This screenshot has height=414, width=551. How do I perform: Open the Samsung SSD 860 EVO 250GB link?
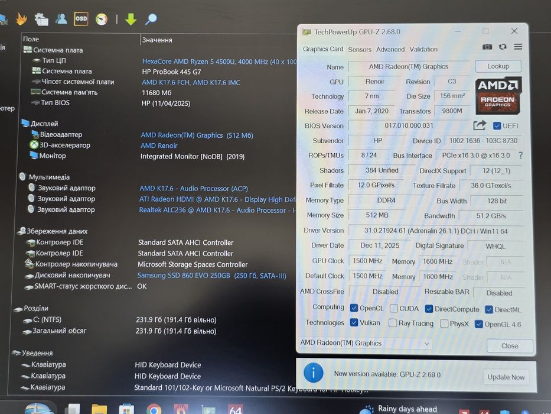pyautogui.click(x=212, y=276)
